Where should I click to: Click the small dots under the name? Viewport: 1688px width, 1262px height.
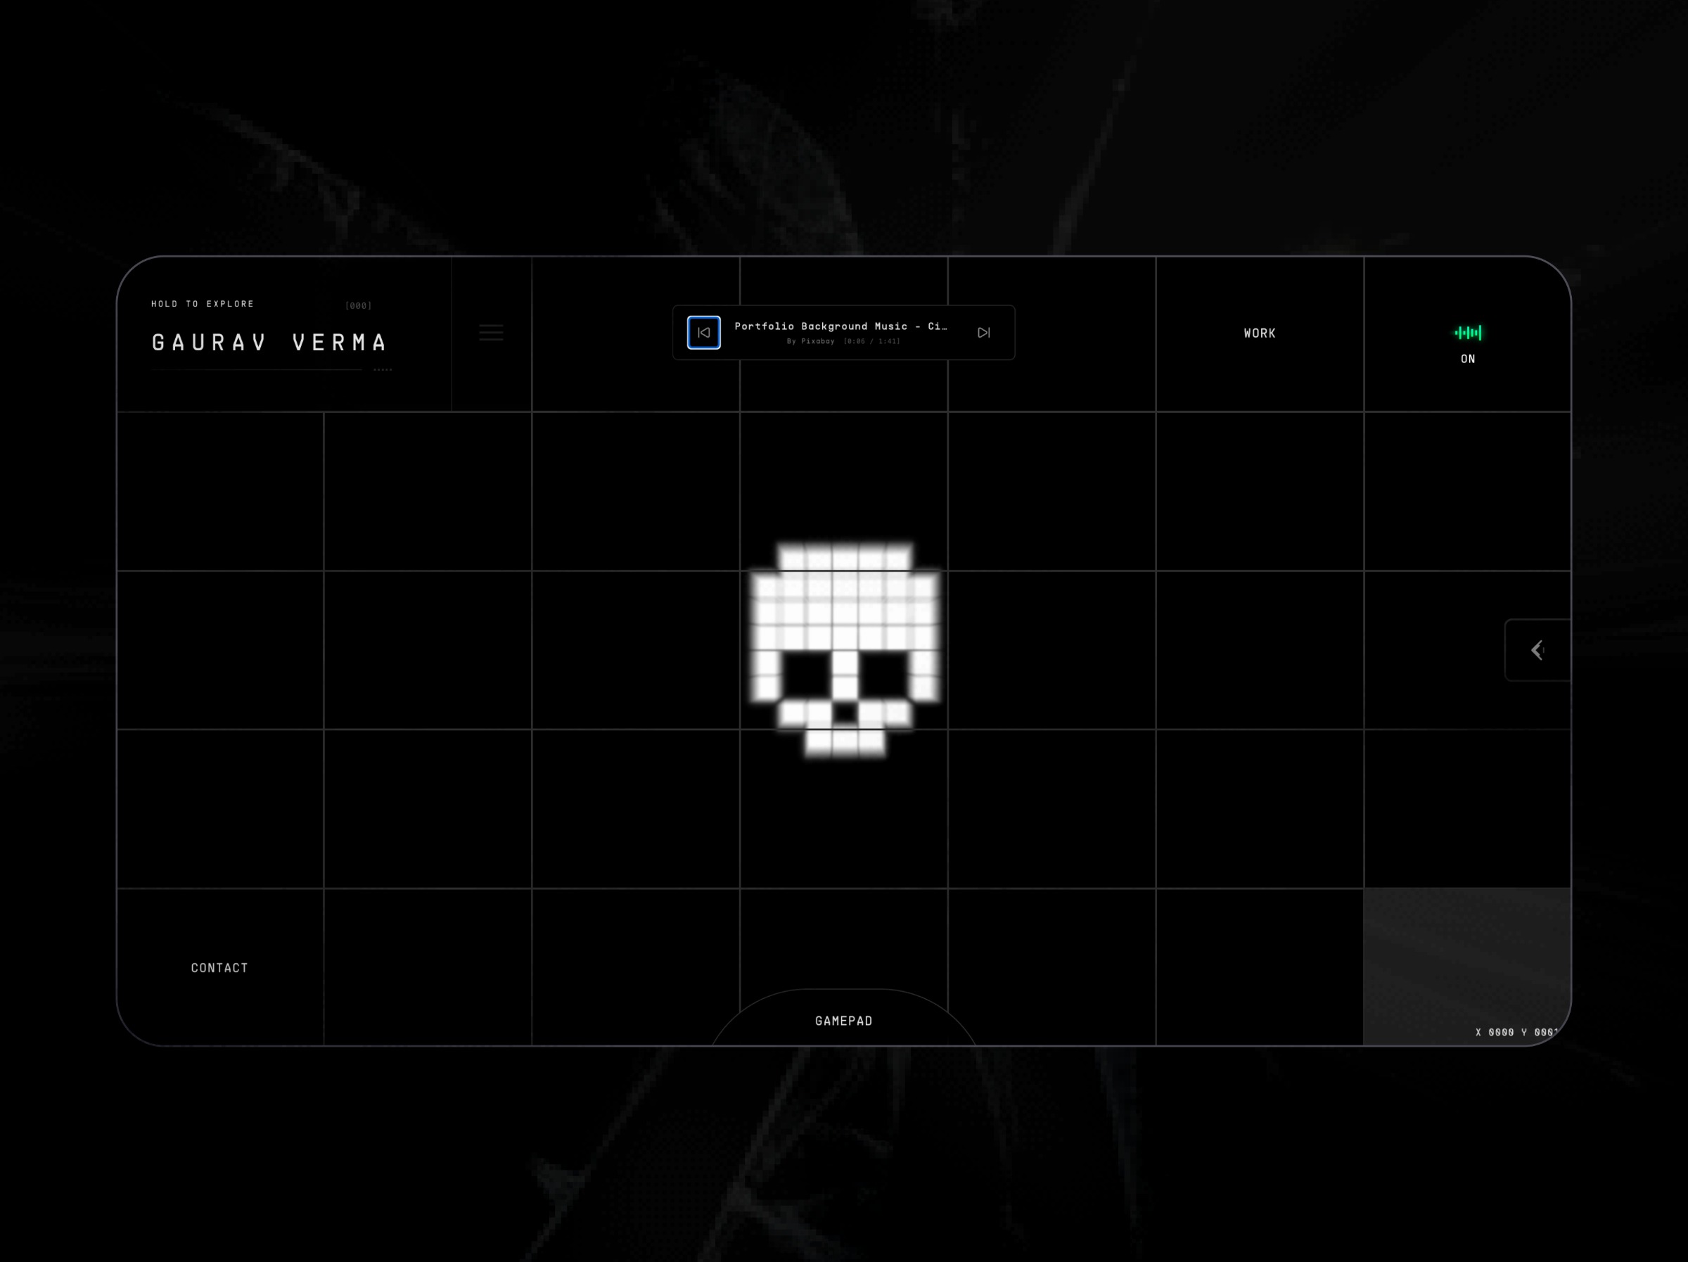click(383, 369)
